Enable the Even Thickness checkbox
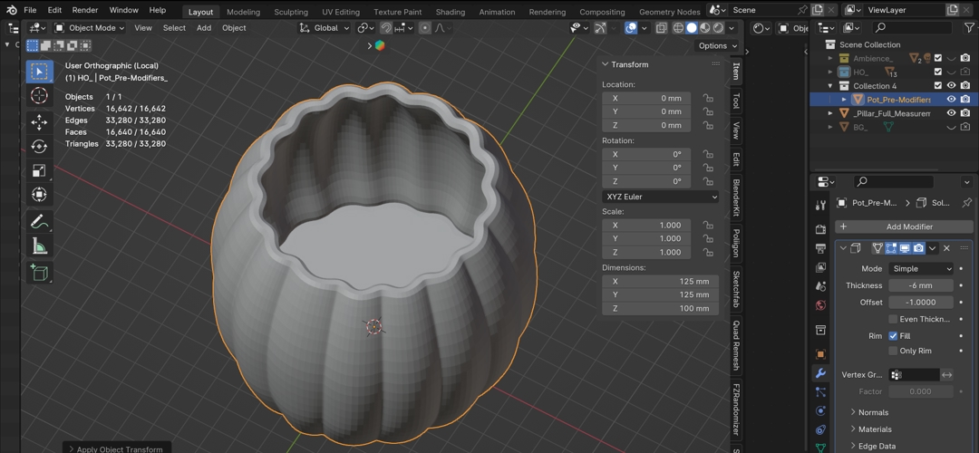Screen dimensions: 979x453 point(893,319)
